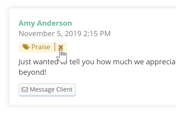Viewport: 176px width, 113px height.
Task: Click the envelope icon in Message Client
Action: point(25,90)
